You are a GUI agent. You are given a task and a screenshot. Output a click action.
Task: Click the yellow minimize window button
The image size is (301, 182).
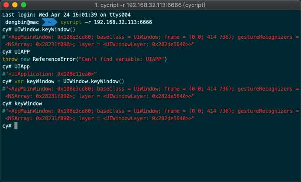pos(15,5)
